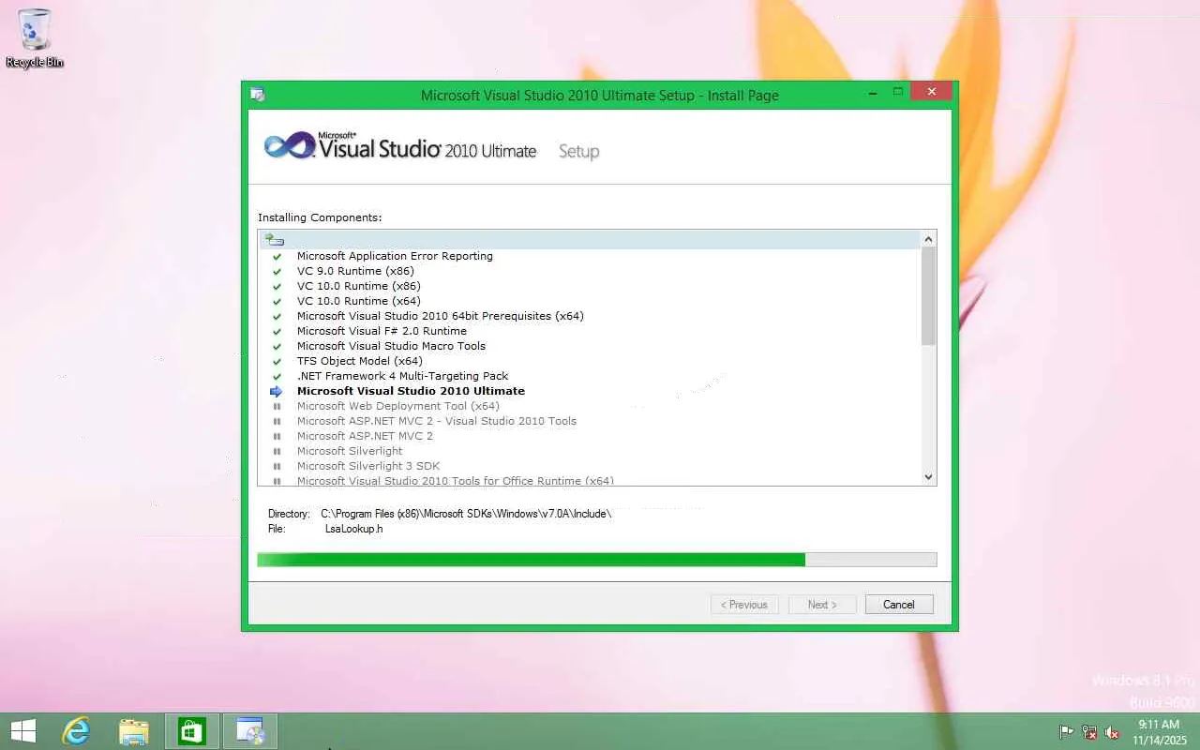Click pending icon beside Microsoft ASP.NET MVC 2

point(277,436)
